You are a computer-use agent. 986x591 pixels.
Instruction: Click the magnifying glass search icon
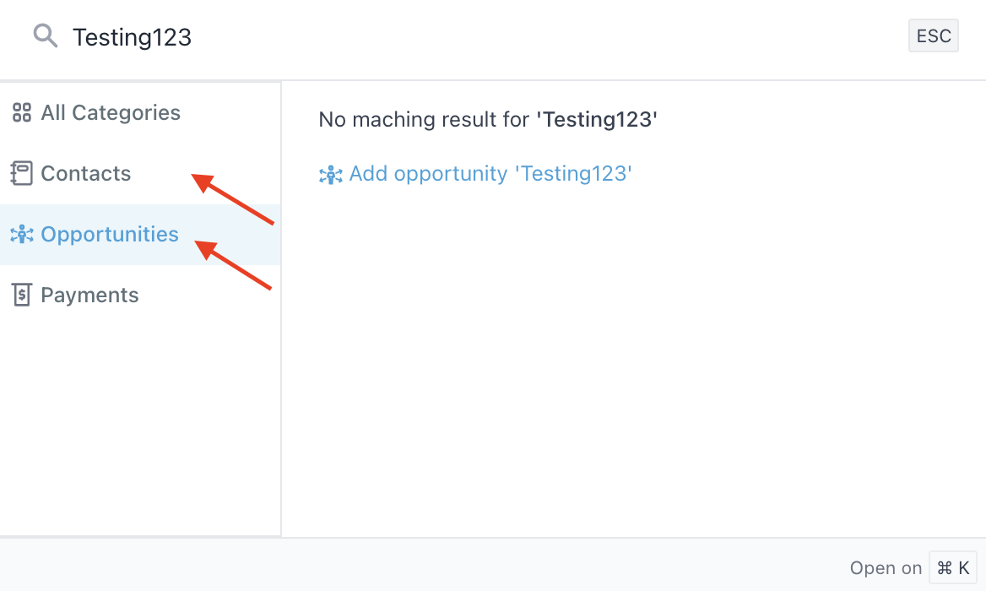coord(45,36)
